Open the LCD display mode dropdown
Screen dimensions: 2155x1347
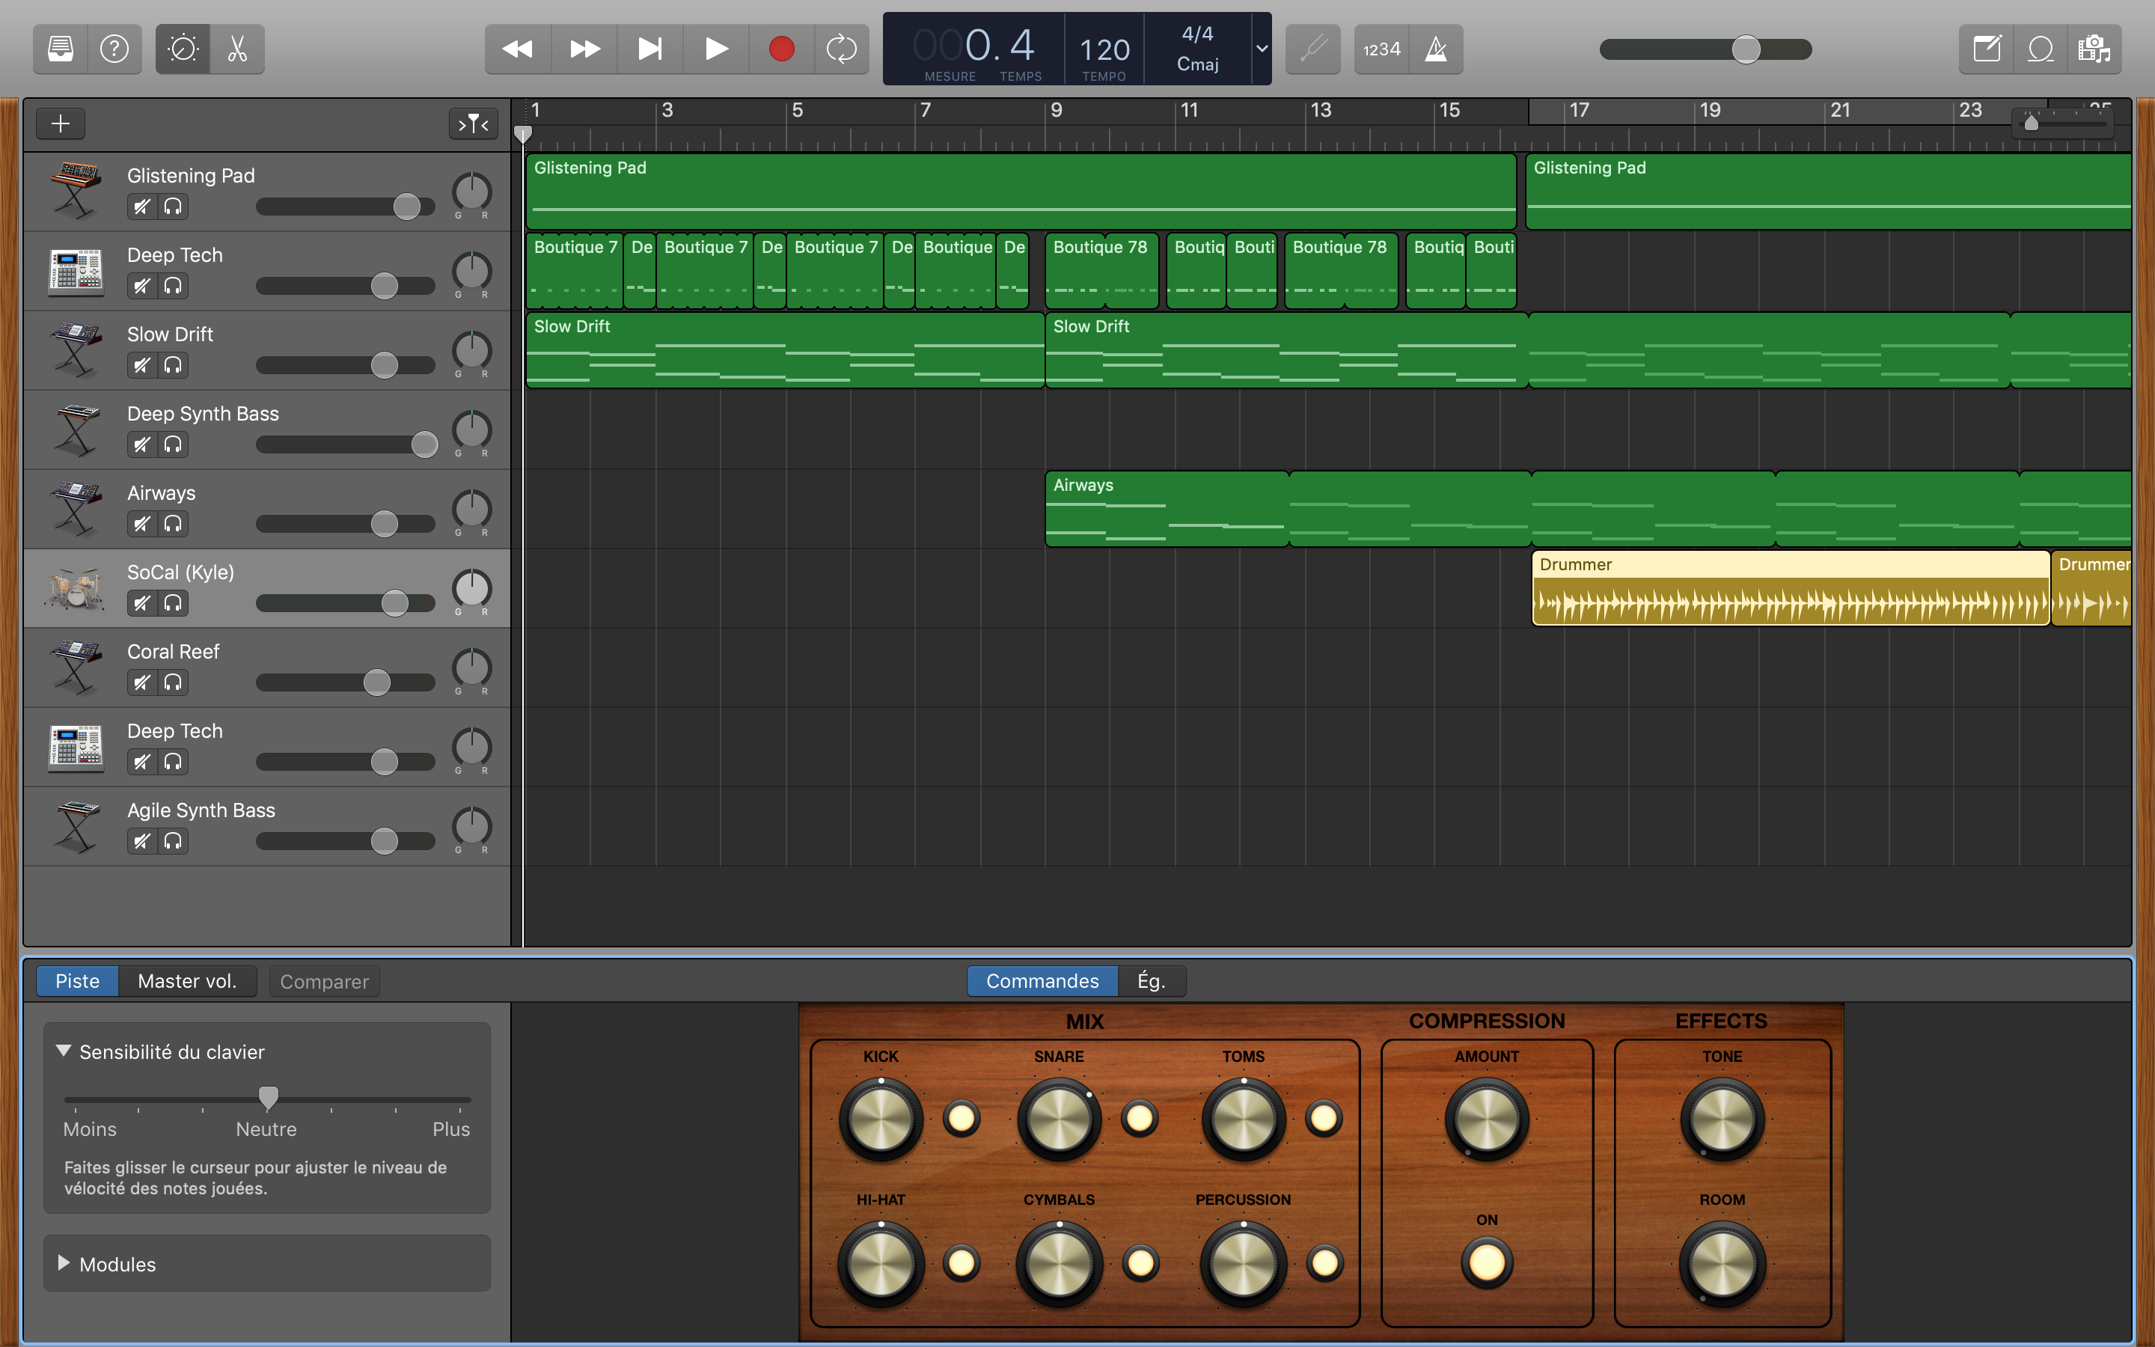pos(1262,49)
